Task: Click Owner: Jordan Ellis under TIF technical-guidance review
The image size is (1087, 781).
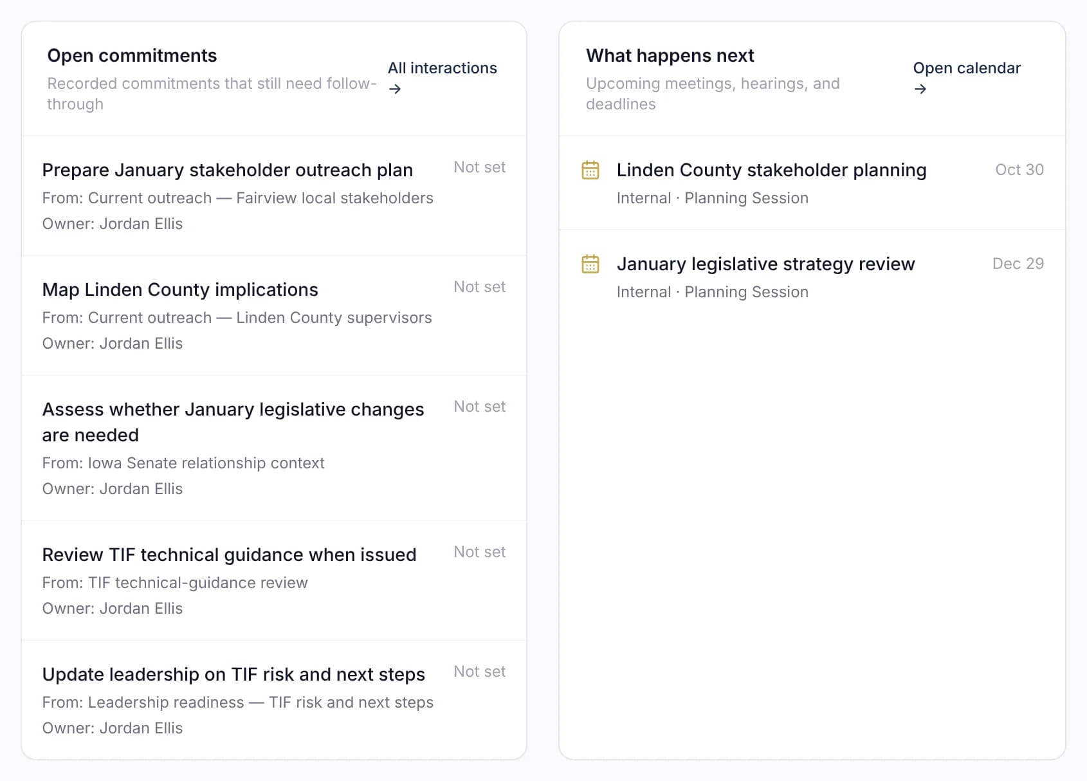Action: [x=113, y=609]
